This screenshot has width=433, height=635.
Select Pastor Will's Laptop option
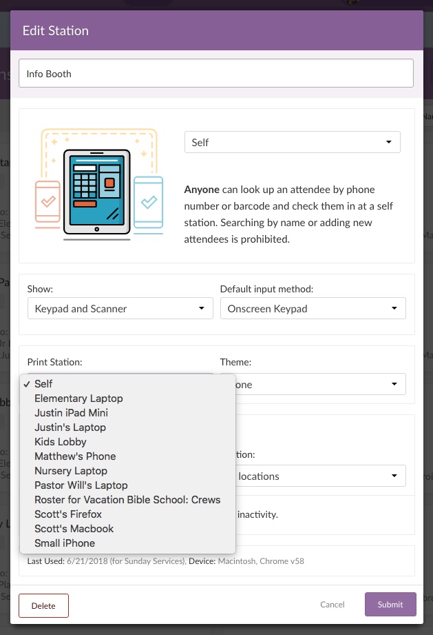[x=127, y=485]
